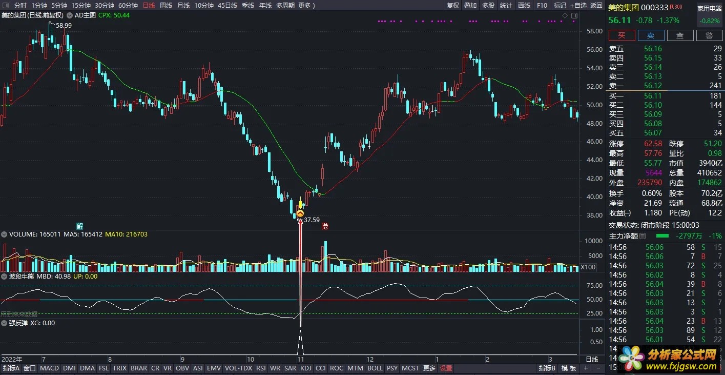Click the green 解 marker on chart
The width and height of the screenshot is (725, 375).
tap(80, 226)
